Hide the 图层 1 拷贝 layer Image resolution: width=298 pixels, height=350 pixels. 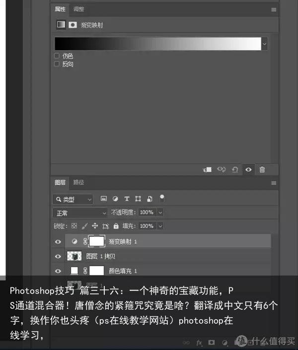(58, 257)
